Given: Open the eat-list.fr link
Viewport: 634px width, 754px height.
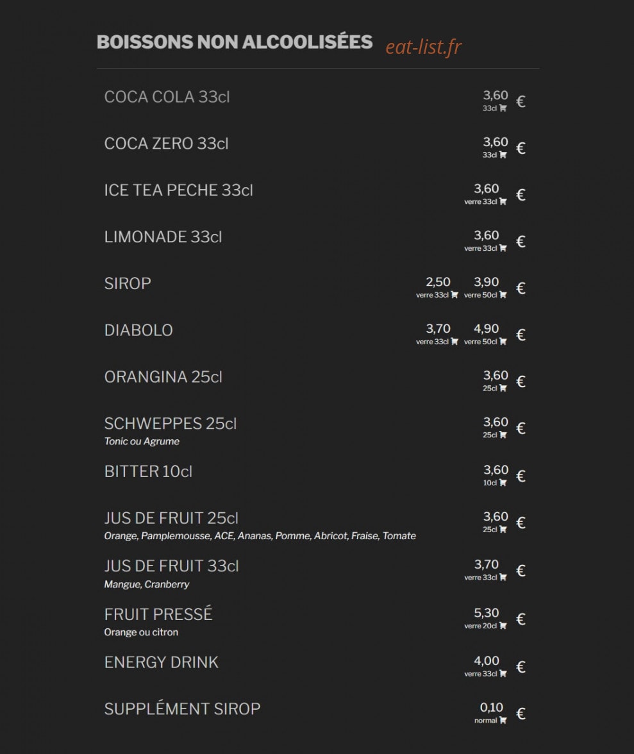Looking at the screenshot, I should click(424, 47).
